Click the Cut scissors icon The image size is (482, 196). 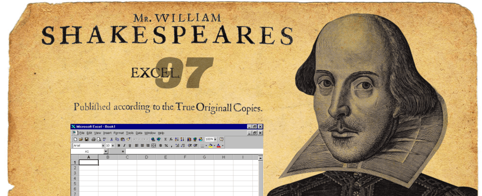click(x=112, y=140)
